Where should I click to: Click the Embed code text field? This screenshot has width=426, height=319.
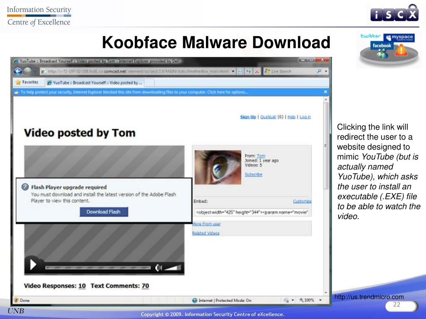pos(252,212)
